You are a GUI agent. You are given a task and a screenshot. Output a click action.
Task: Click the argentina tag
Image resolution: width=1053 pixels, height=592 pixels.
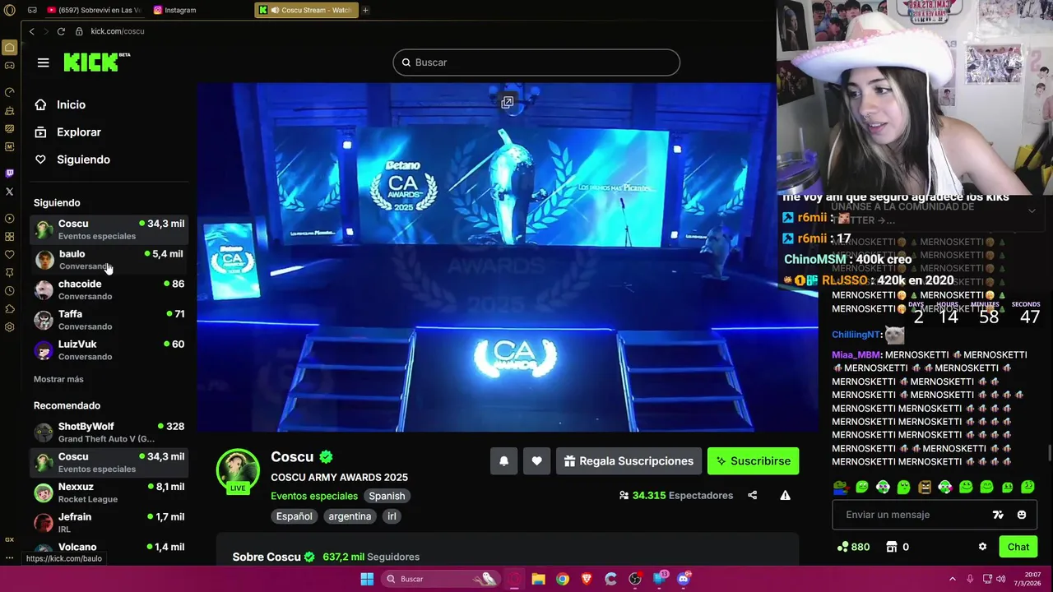350,516
